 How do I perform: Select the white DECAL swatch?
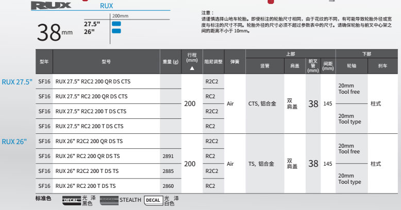click(x=154, y=200)
